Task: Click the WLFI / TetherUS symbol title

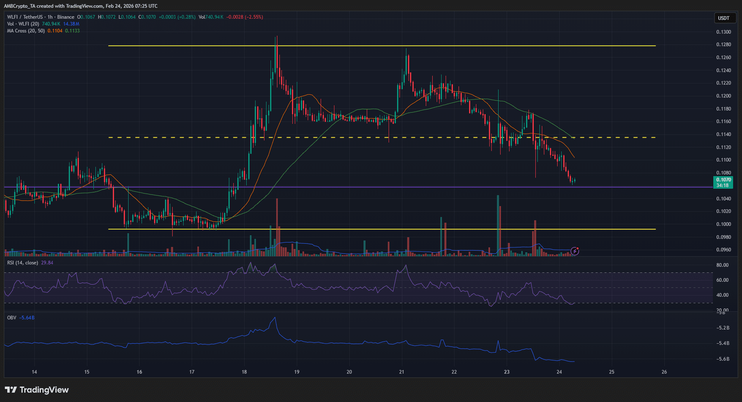Action: coord(26,17)
